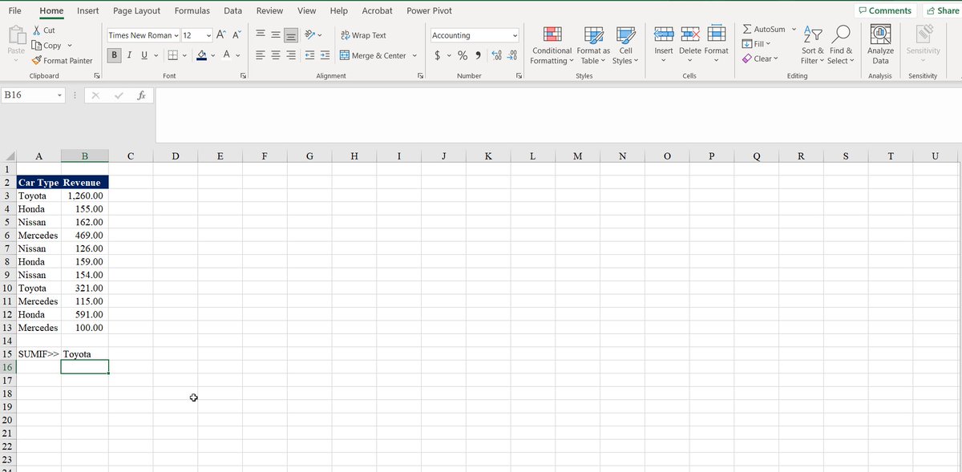The image size is (962, 472).
Task: Switch to the Data tab
Action: pyautogui.click(x=233, y=10)
